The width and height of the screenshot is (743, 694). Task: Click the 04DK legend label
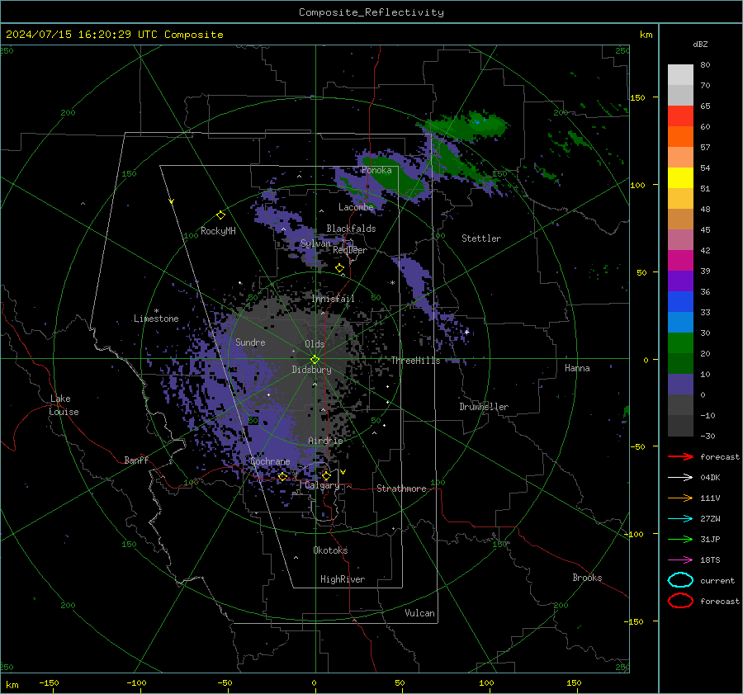click(x=710, y=478)
